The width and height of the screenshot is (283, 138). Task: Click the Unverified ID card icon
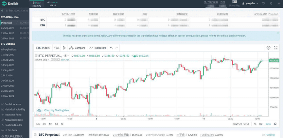click(x=235, y=2)
